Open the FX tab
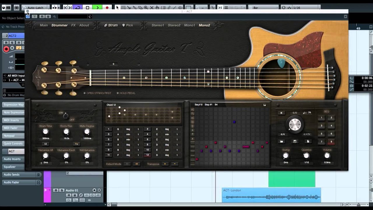Screen dimensions: 373x210 tap(73, 25)
